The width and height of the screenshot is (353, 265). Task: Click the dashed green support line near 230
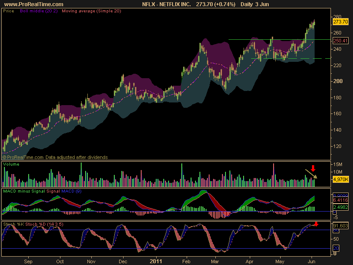coord(291,59)
